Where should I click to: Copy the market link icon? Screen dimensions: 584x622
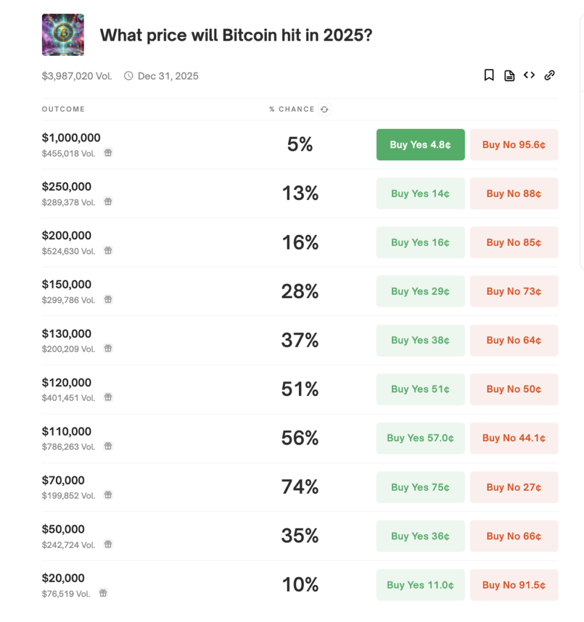click(x=549, y=75)
